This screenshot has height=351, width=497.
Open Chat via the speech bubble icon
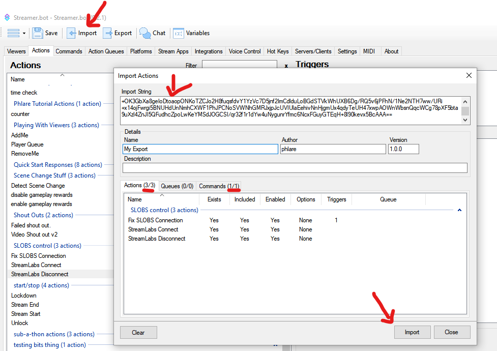coord(145,33)
